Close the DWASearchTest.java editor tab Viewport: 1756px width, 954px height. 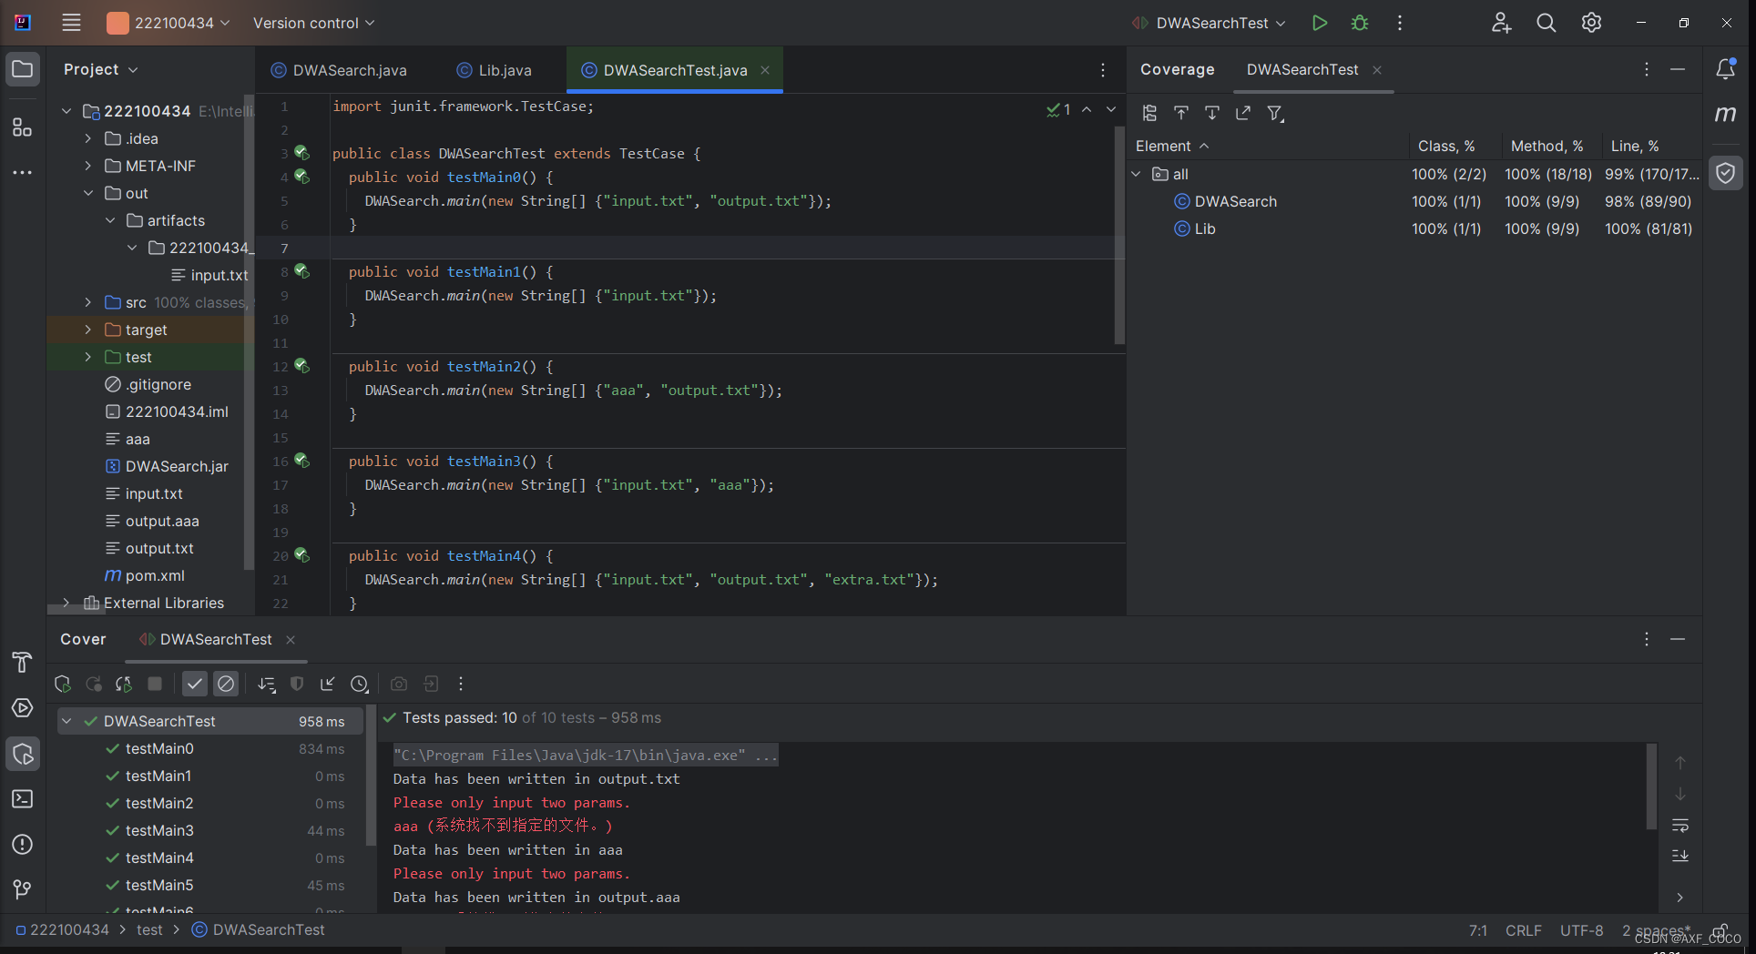[x=765, y=70]
